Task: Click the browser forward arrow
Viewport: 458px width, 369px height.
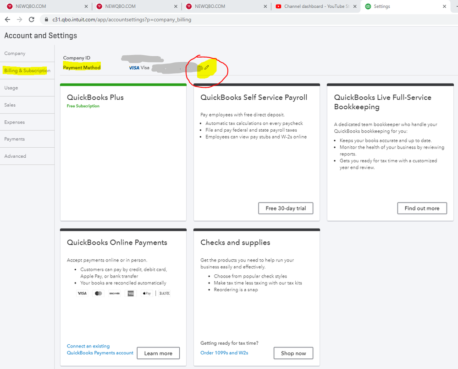Action: (x=20, y=20)
